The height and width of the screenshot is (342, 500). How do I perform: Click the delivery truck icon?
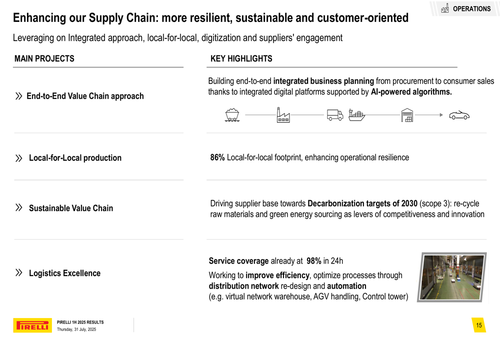(x=335, y=115)
